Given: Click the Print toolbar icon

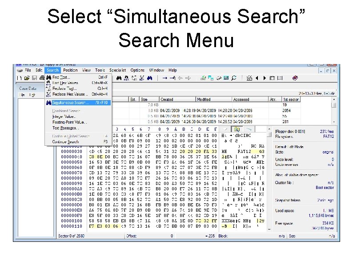Looking at the screenshot, I should (42, 78).
